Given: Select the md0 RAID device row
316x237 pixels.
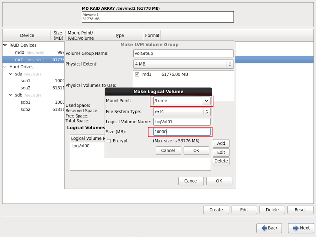Looking at the screenshot, I should (x=20, y=52).
